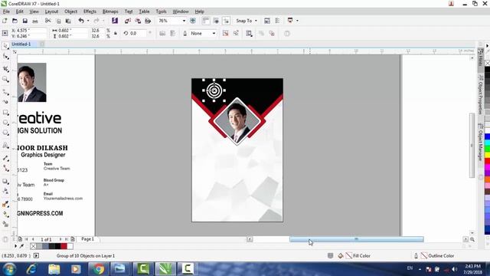490x276 pixels.
Task: Toggle Show Guidelines button in toolbar
Action: 226,21
